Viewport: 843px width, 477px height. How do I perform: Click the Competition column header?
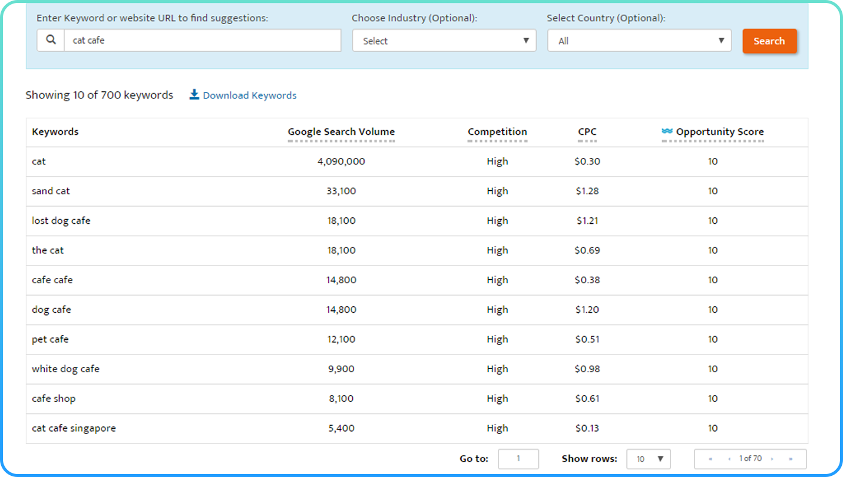[497, 132]
